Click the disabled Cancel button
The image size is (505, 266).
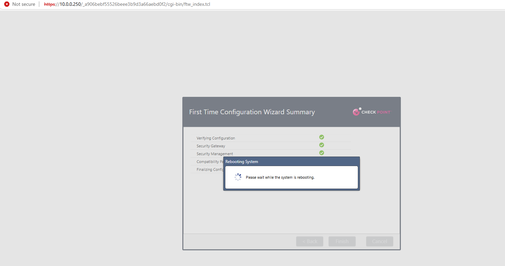click(x=380, y=241)
